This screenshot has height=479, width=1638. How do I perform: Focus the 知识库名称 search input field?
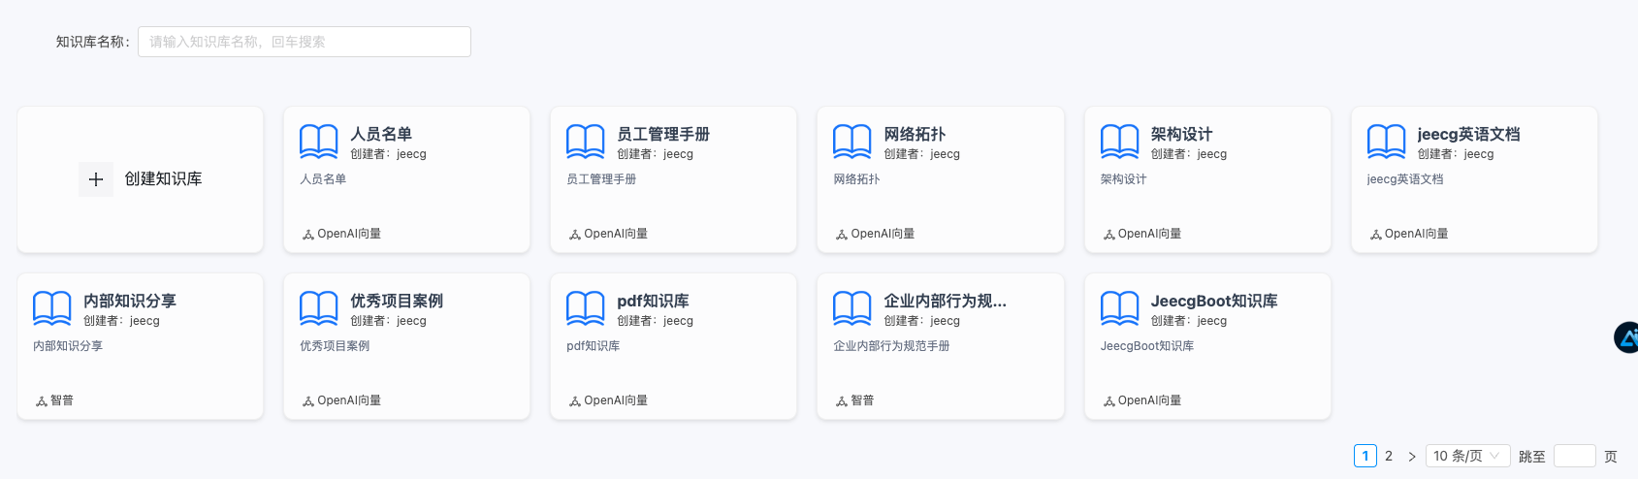pyautogui.click(x=305, y=42)
